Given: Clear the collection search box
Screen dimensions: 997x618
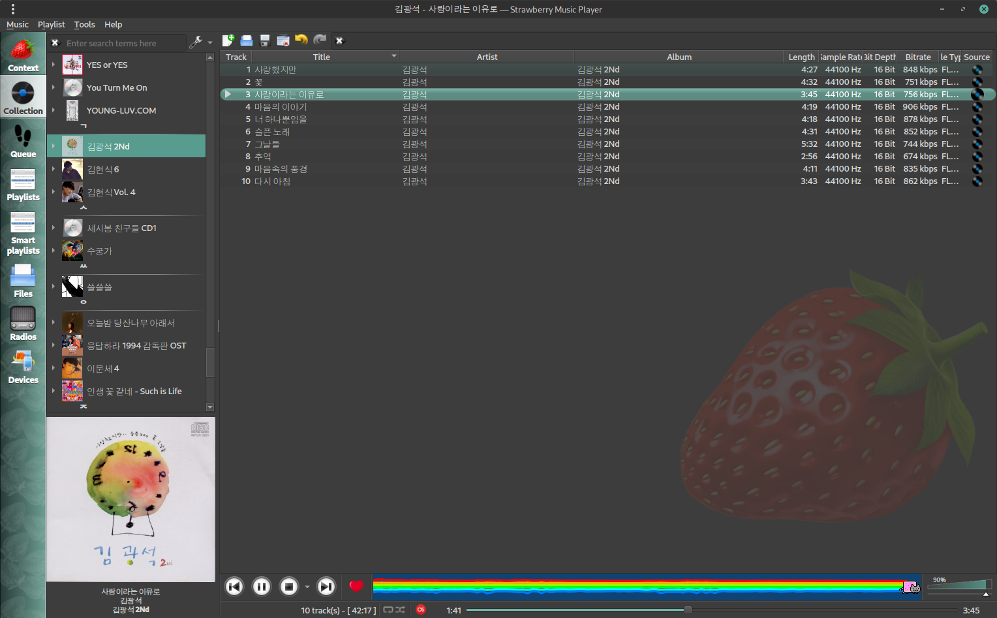Looking at the screenshot, I should click(x=55, y=43).
